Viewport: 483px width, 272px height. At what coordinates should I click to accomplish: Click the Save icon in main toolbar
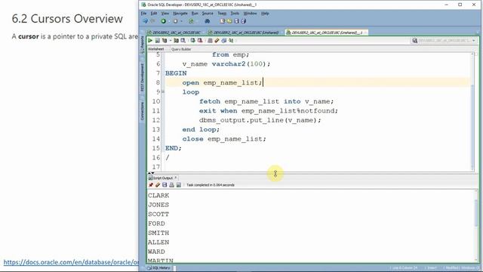click(x=236, y=21)
